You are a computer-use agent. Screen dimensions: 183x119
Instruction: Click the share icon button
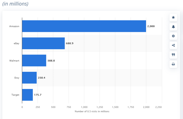click(x=173, y=45)
